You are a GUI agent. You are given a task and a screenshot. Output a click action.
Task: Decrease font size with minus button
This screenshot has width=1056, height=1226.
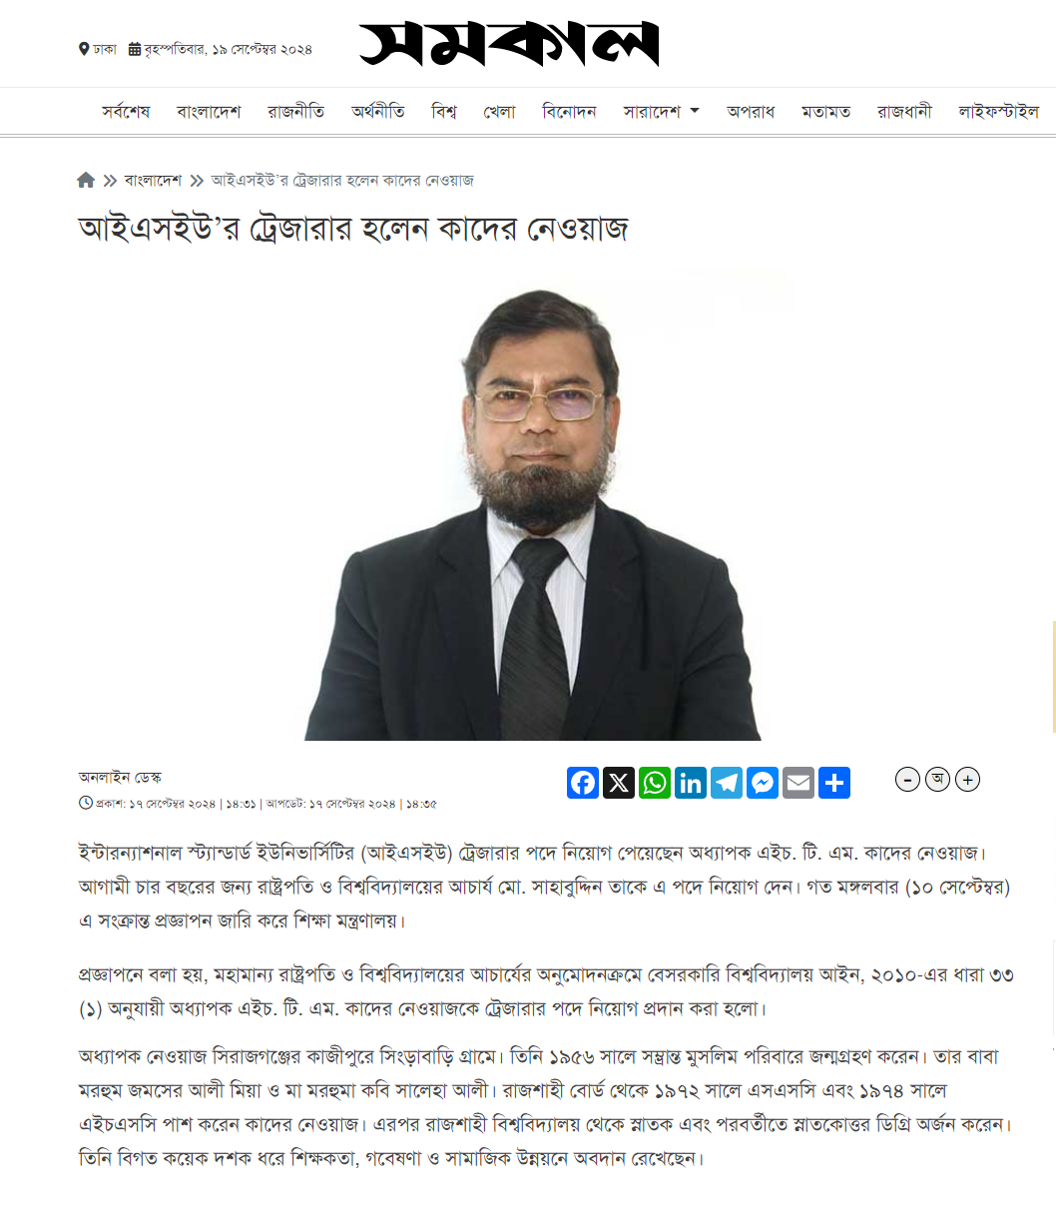(907, 780)
